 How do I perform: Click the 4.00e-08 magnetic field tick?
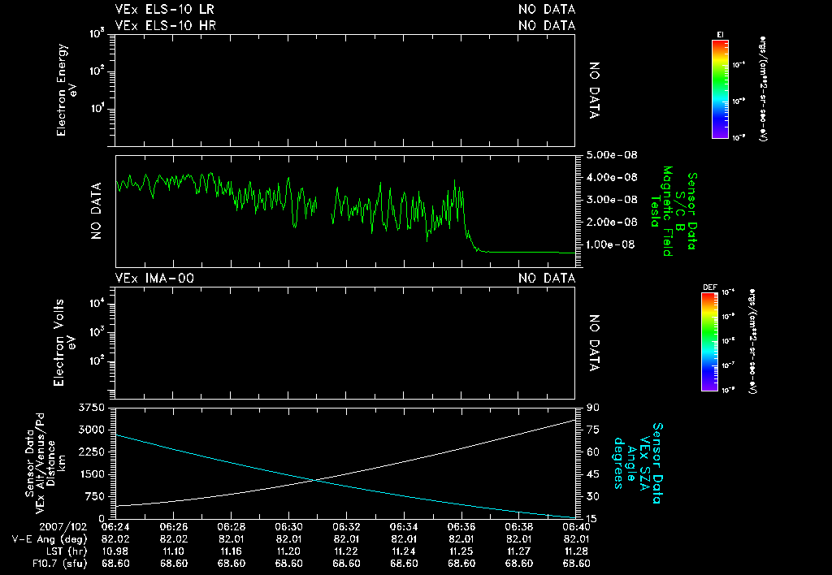click(613, 177)
